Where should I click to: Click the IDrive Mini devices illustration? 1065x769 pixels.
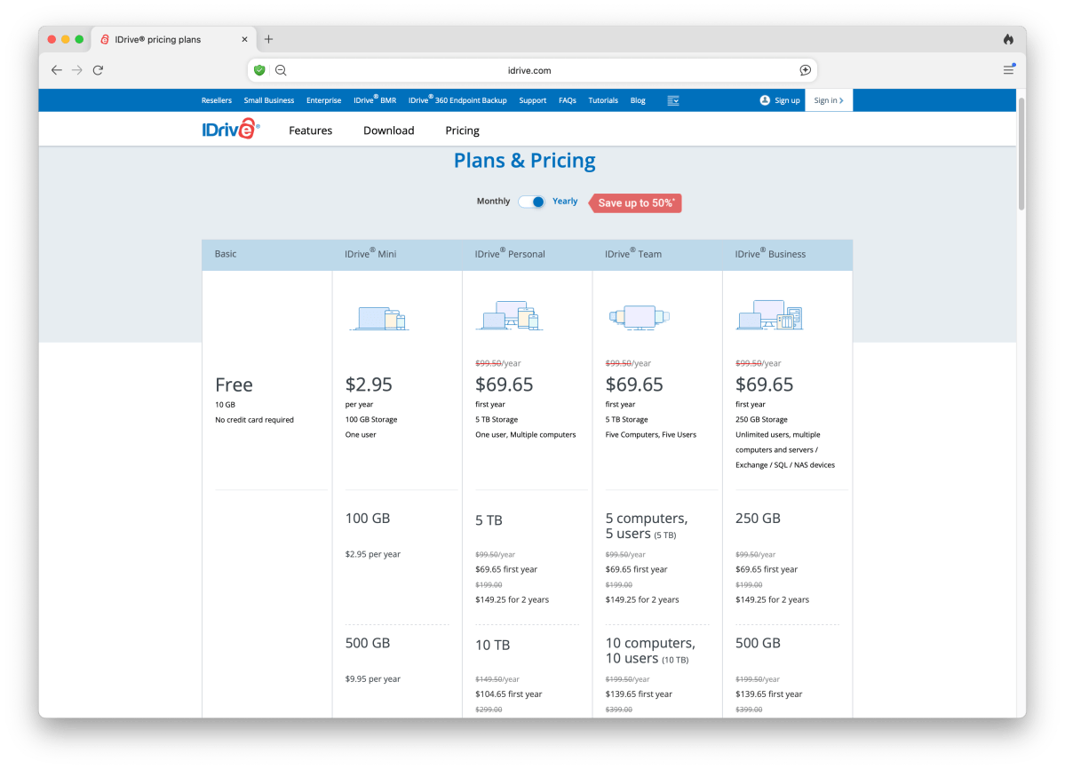coord(379,318)
